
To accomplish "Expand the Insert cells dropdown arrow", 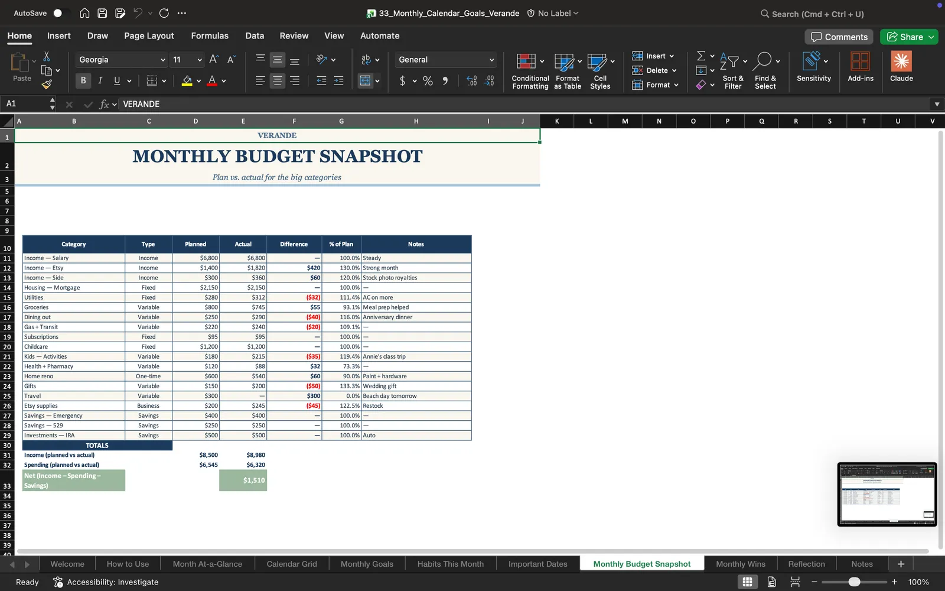I will (x=672, y=56).
